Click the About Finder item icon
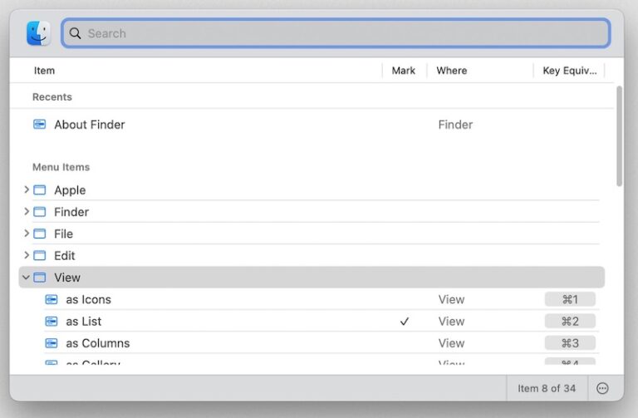638x418 pixels. [40, 125]
